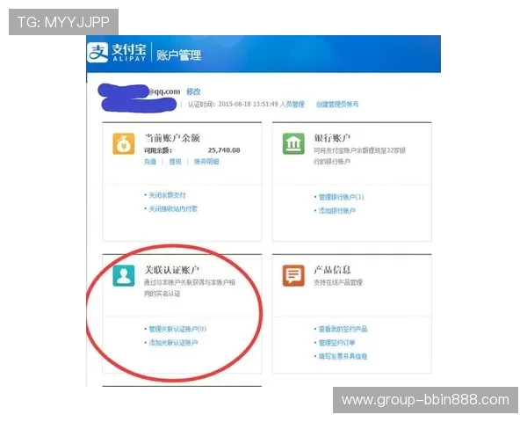This screenshot has width=527, height=422.
Task: Click 填写发票开具信息 link
Action: coord(343,356)
